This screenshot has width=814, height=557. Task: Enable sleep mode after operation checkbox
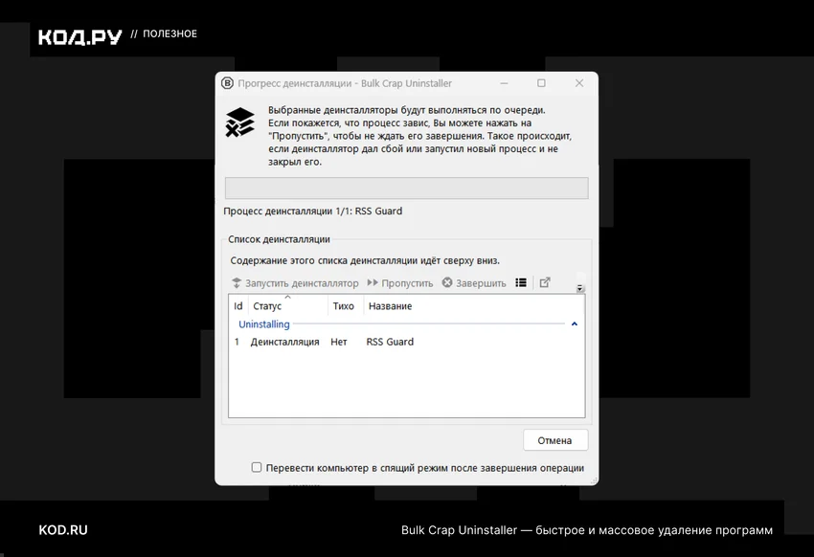[257, 467]
